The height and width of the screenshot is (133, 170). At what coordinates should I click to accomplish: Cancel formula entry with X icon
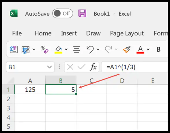pos(70,67)
